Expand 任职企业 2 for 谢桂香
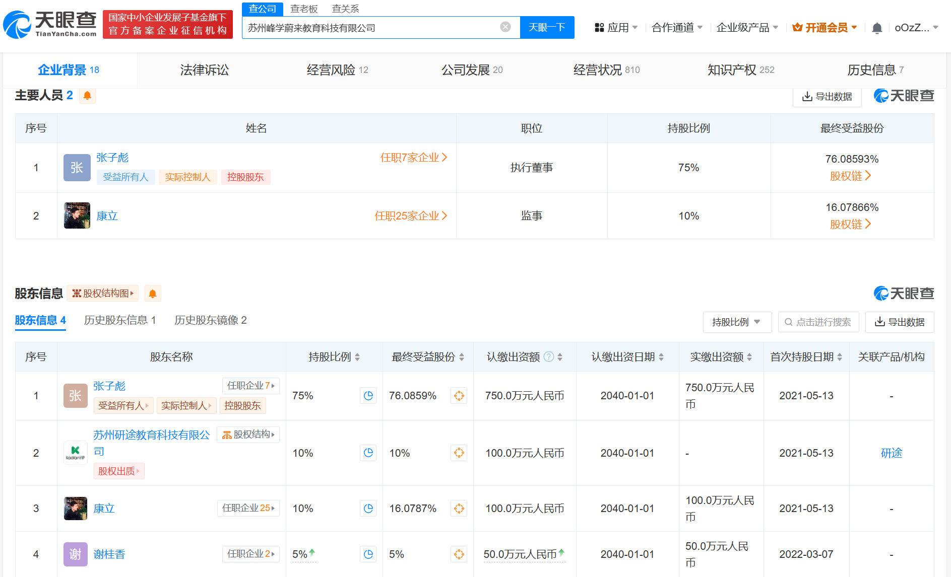The width and height of the screenshot is (951, 577). pyautogui.click(x=250, y=554)
